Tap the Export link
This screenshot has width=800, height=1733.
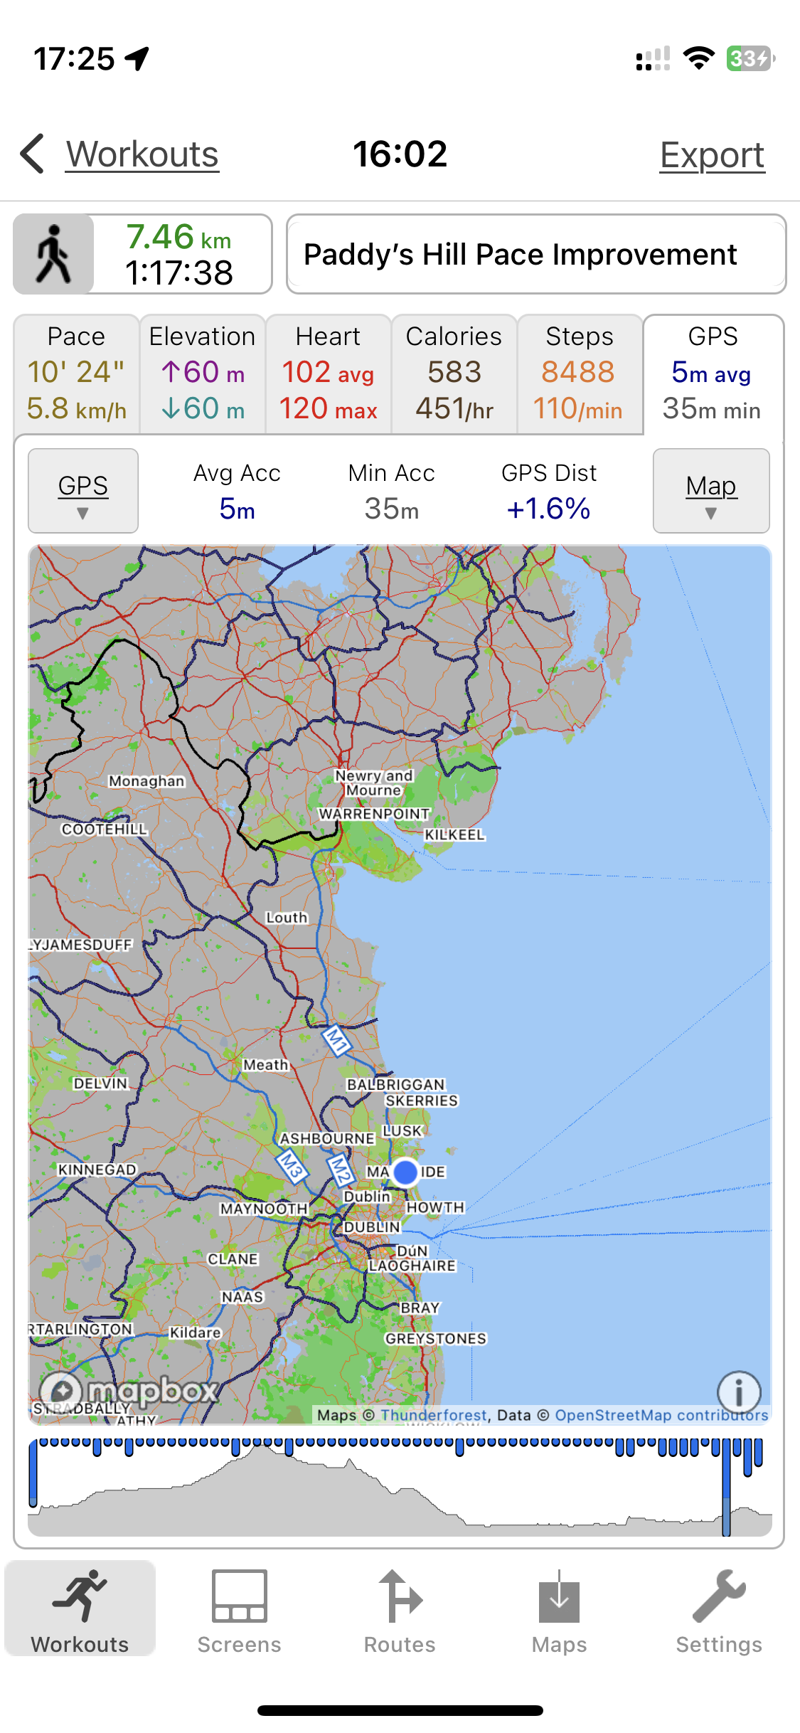pyautogui.click(x=712, y=155)
